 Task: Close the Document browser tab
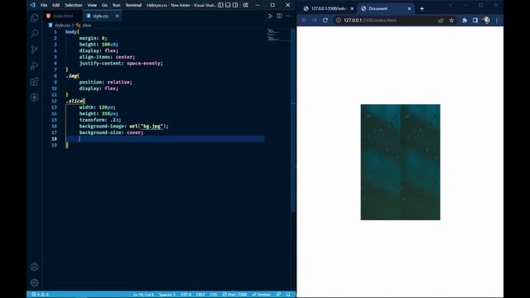pos(409,8)
